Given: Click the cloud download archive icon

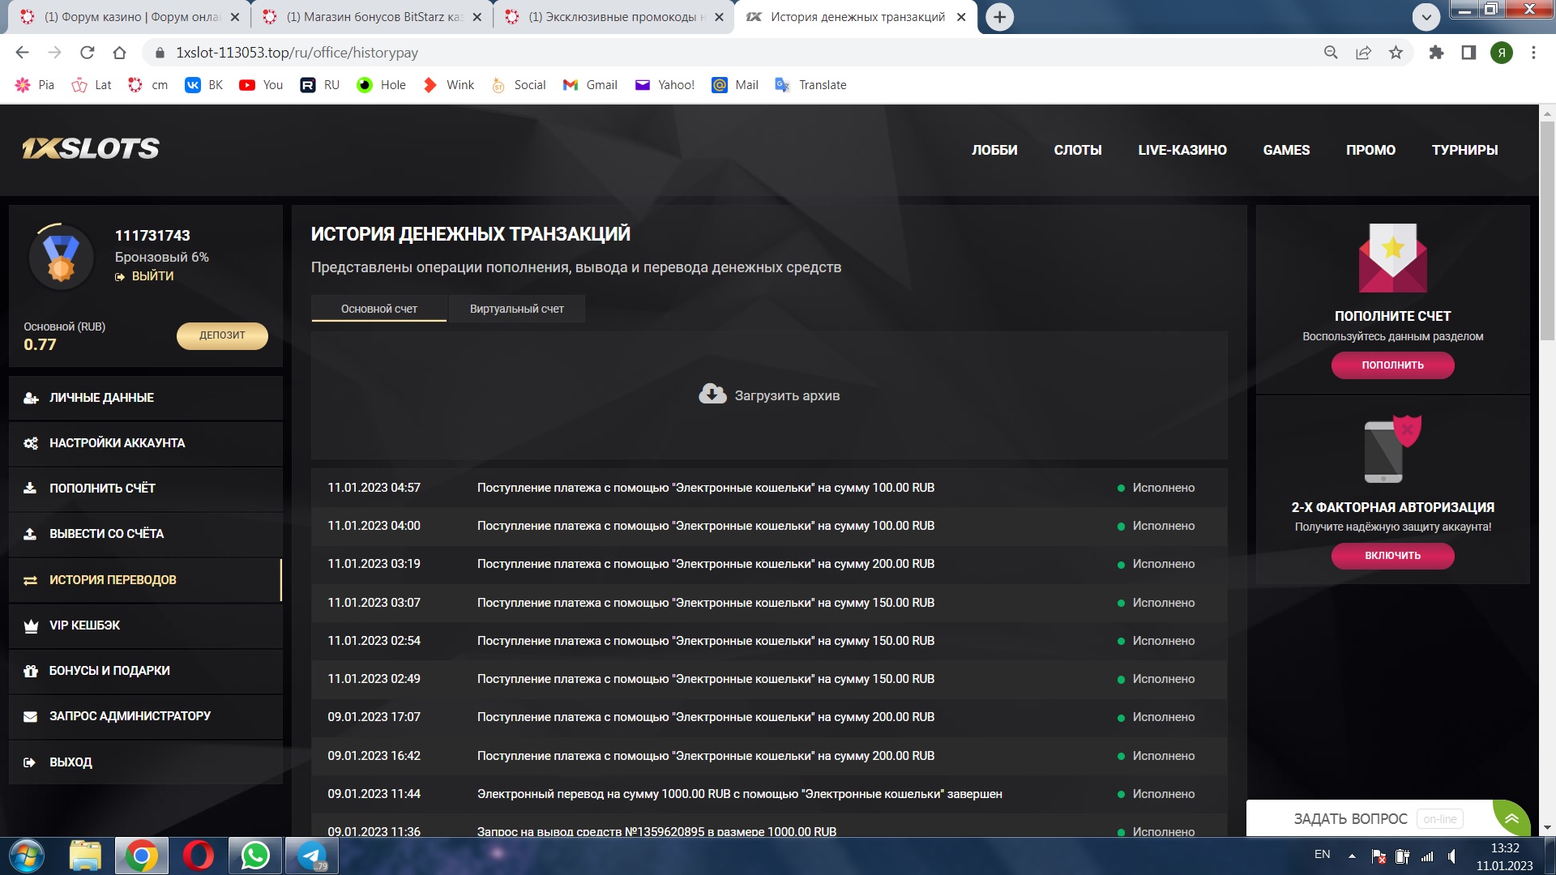Looking at the screenshot, I should click(712, 395).
